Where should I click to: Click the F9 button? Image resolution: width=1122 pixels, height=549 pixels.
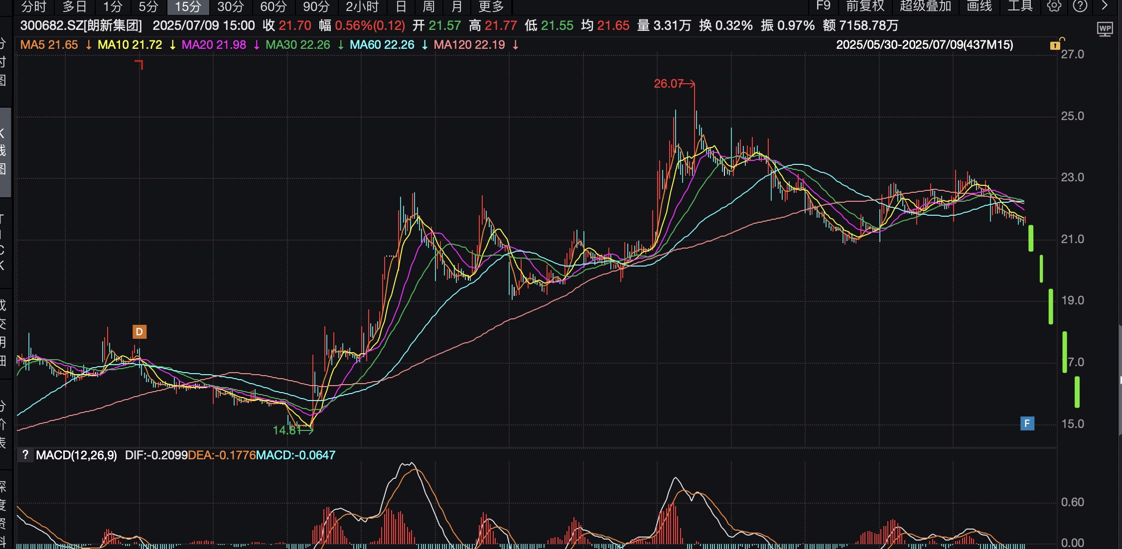[823, 6]
